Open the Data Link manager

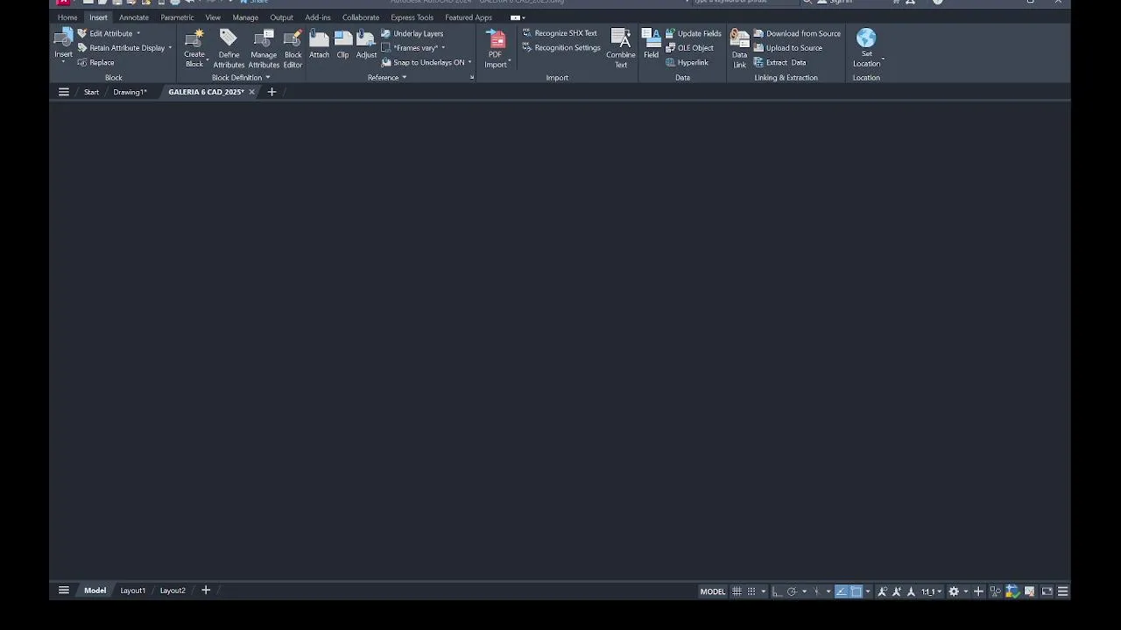740,48
